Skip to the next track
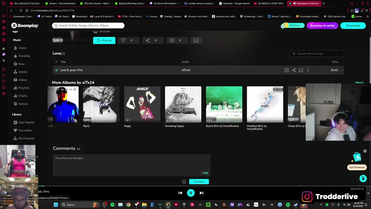The height and width of the screenshot is (209, 371). point(201,193)
